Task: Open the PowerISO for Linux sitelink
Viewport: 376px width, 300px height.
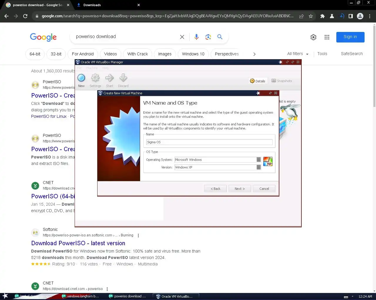Action: pyautogui.click(x=49, y=116)
